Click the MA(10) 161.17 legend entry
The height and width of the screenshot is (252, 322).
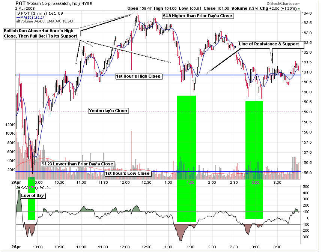click(32, 18)
